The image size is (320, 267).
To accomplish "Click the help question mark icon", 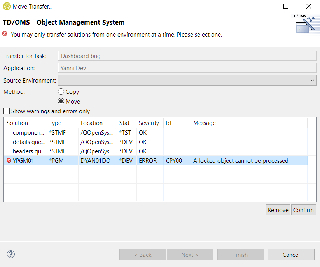I will pyautogui.click(x=10, y=255).
